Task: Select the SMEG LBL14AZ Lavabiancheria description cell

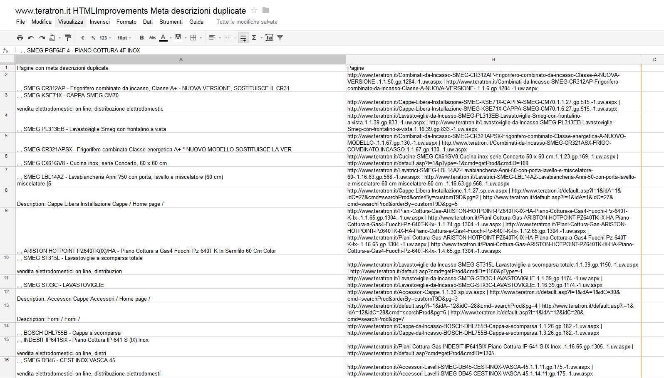Action: click(181, 177)
